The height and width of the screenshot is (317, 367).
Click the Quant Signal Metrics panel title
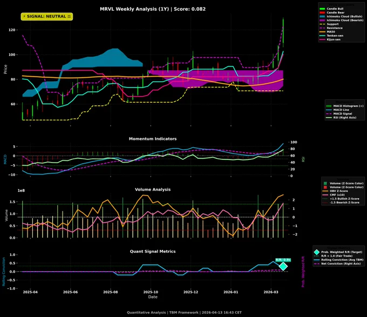153,252
